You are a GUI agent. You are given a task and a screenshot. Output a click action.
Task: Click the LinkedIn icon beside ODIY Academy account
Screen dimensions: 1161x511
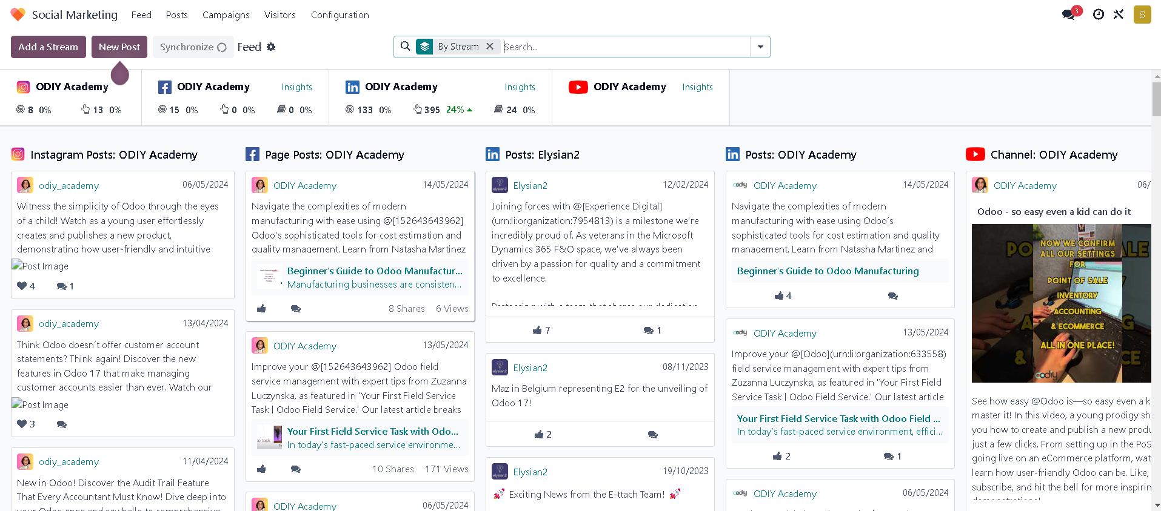(x=352, y=87)
